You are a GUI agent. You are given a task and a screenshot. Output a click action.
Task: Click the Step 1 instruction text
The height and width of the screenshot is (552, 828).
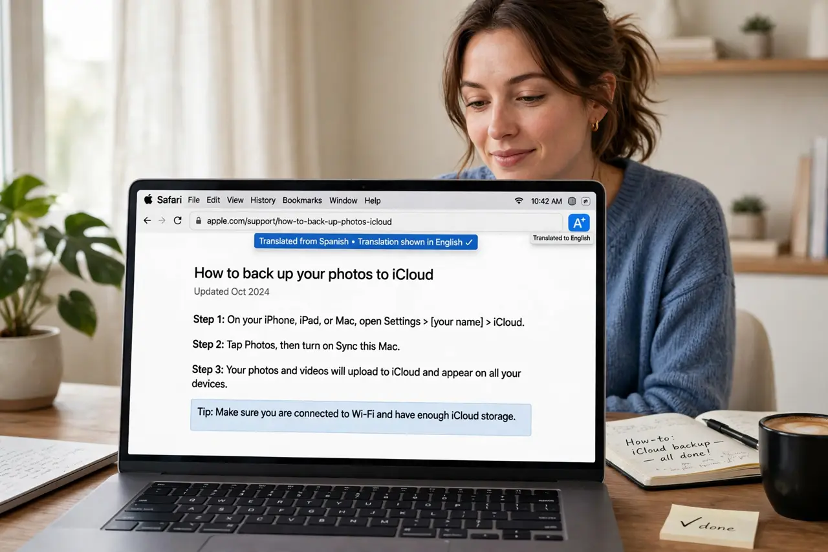click(358, 321)
